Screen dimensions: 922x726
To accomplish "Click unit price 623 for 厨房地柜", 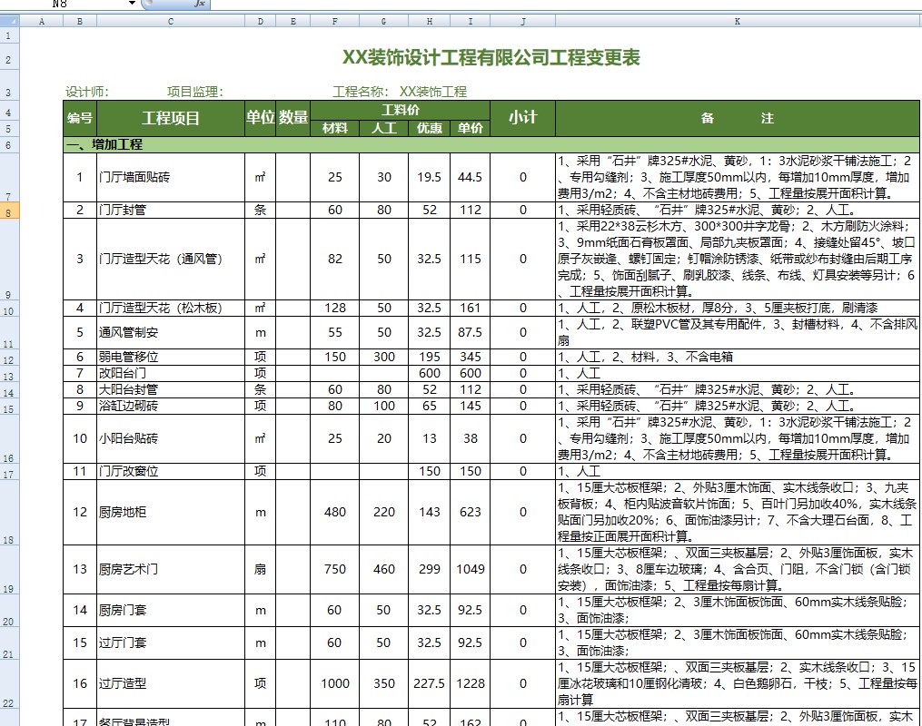I will 471,512.
